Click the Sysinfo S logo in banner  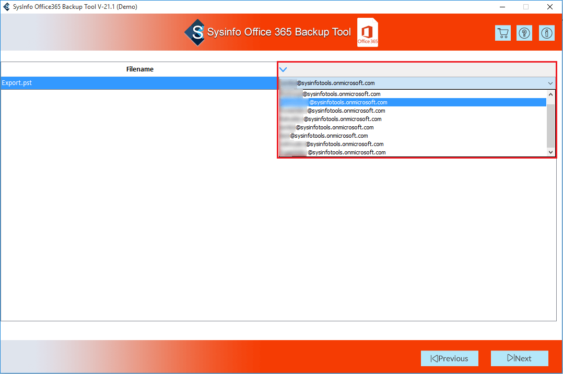tap(195, 32)
